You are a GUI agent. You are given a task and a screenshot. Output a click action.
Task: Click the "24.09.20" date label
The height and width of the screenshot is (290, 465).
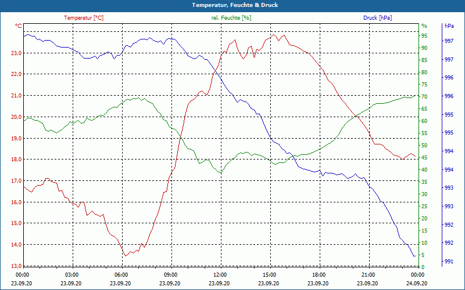tap(417, 284)
